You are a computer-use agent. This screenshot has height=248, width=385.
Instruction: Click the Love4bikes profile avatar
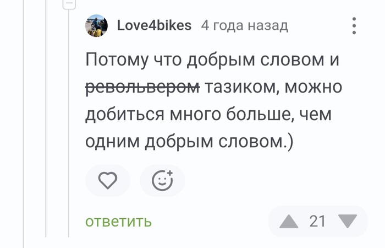(x=96, y=25)
